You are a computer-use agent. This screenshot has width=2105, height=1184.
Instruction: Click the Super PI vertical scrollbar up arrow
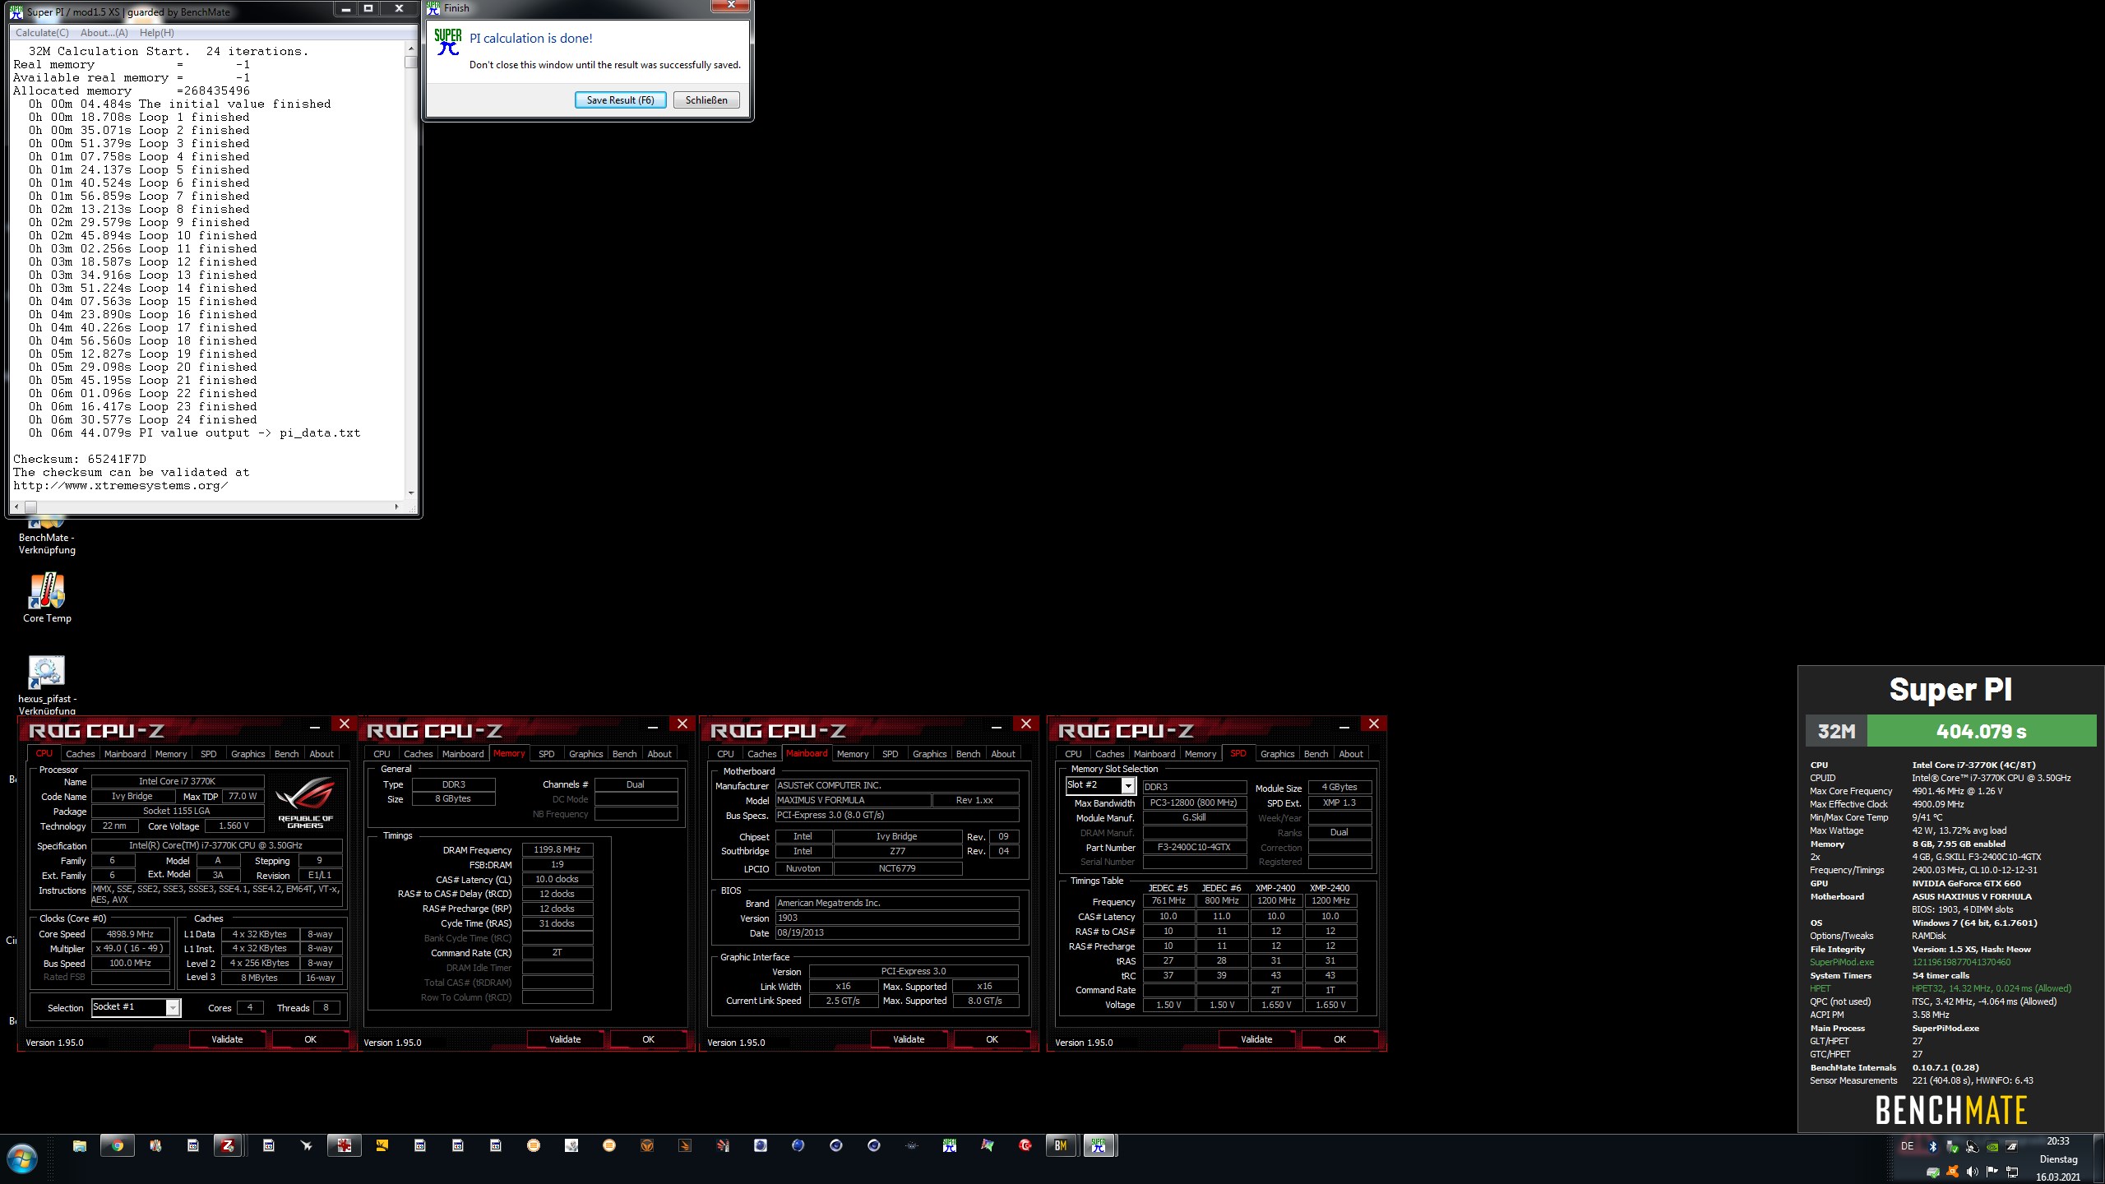pos(410,49)
